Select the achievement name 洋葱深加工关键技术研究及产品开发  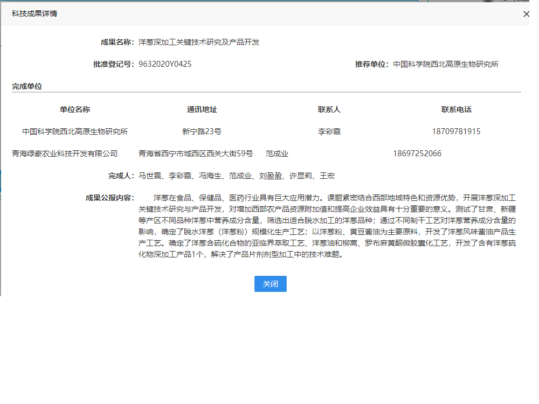tap(199, 42)
